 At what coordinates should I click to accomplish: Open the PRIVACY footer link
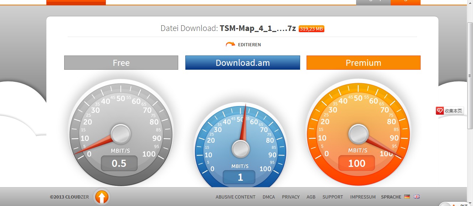pyautogui.click(x=291, y=197)
